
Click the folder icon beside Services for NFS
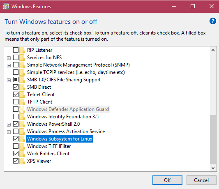pos(22,58)
